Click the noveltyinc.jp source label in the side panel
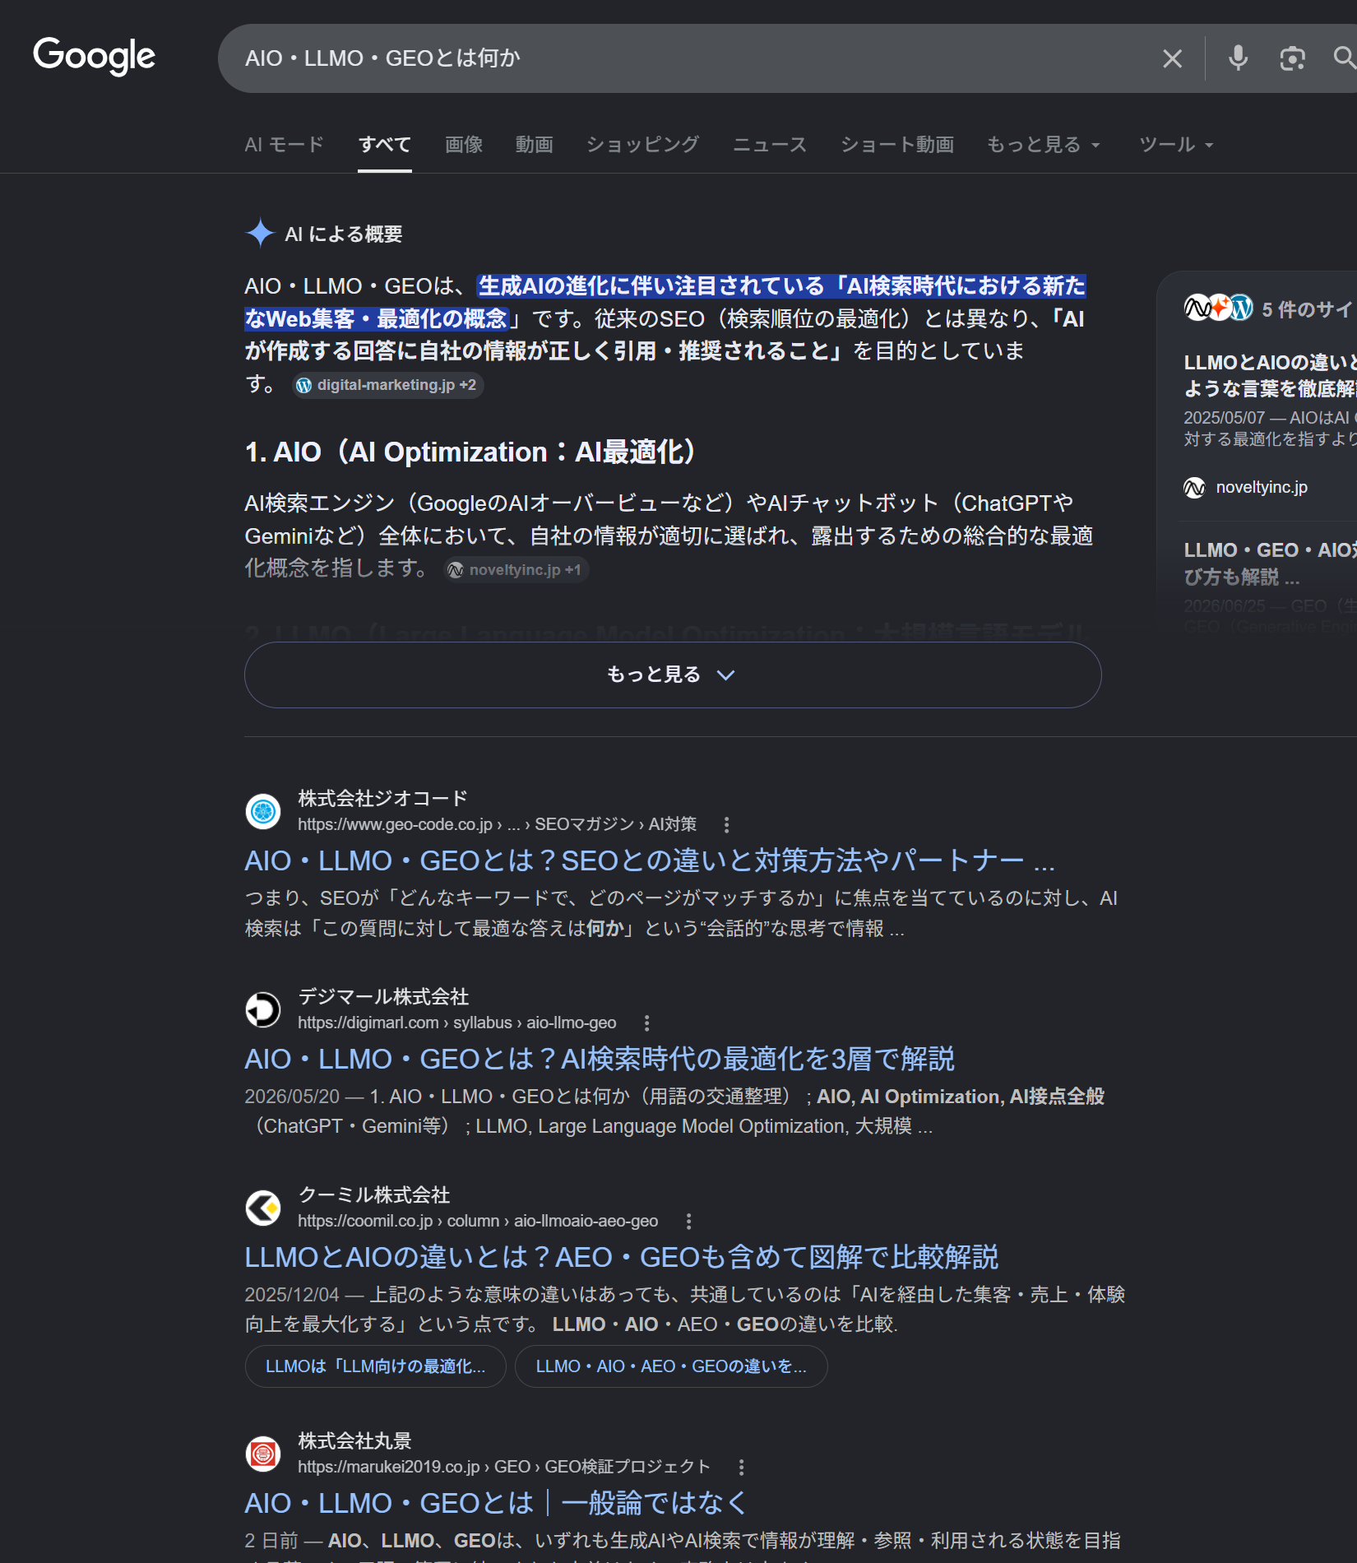 coord(1262,488)
